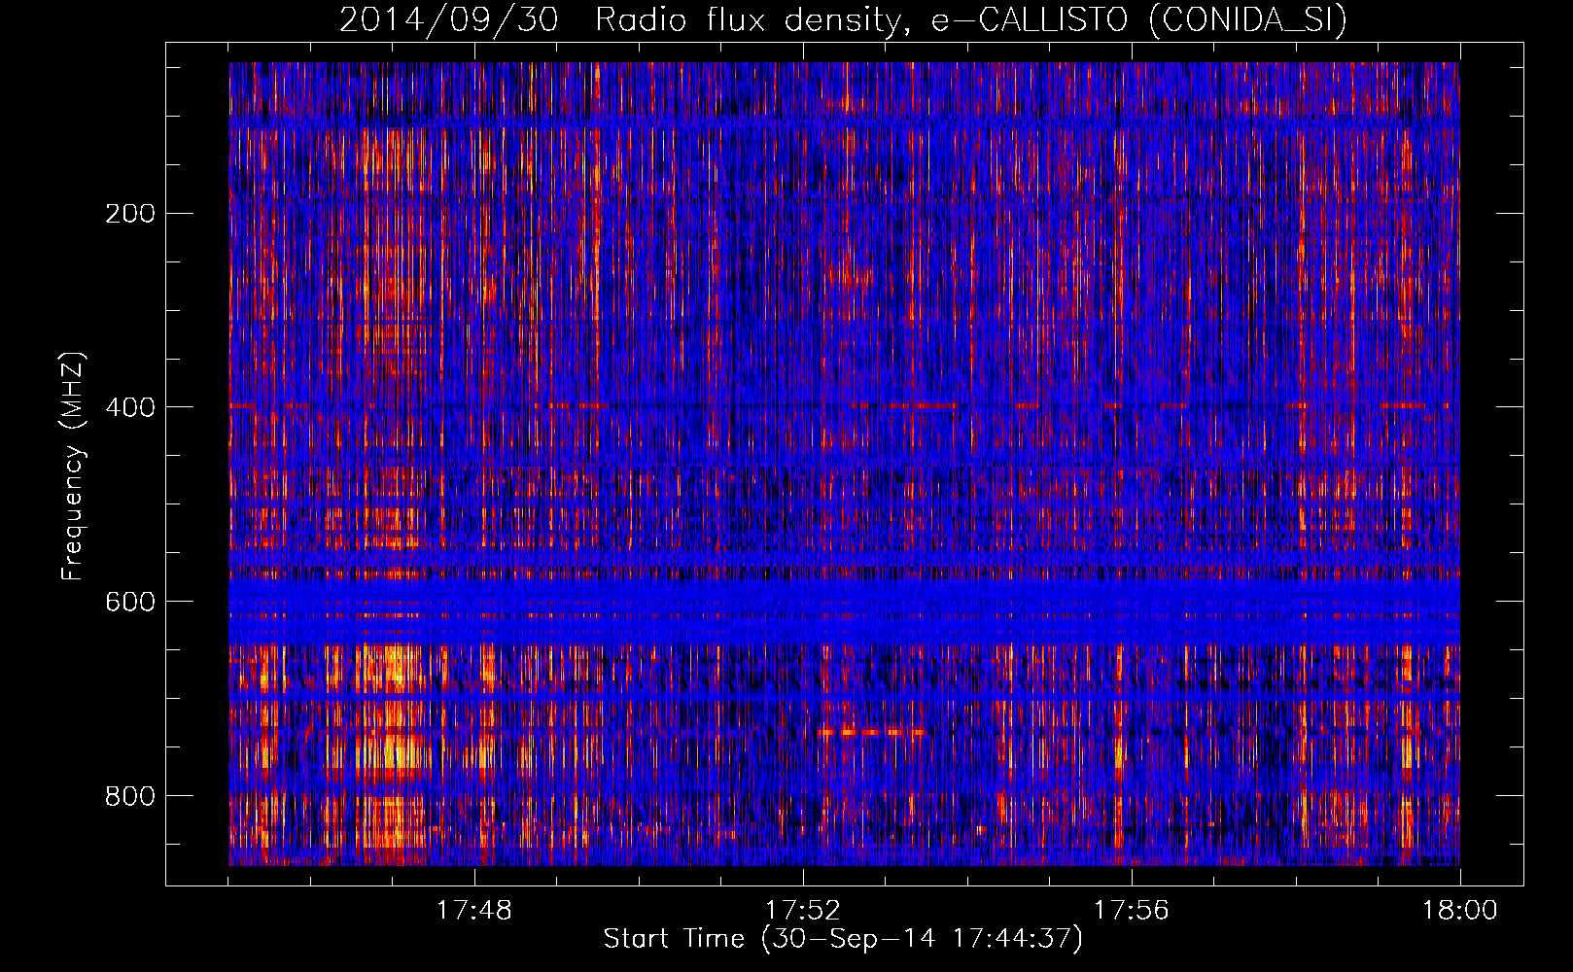The width and height of the screenshot is (1573, 972).
Task: Click the 600 frequency tick label
Action: click(x=129, y=602)
